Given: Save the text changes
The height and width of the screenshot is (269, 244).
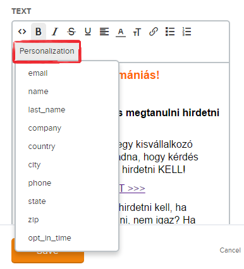Looking at the screenshot, I should pyautogui.click(x=47, y=257).
